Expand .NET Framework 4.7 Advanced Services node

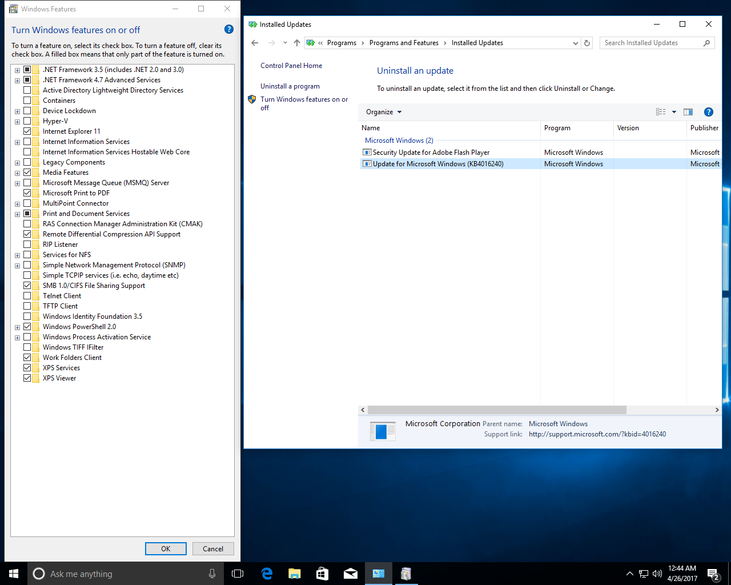pos(17,81)
